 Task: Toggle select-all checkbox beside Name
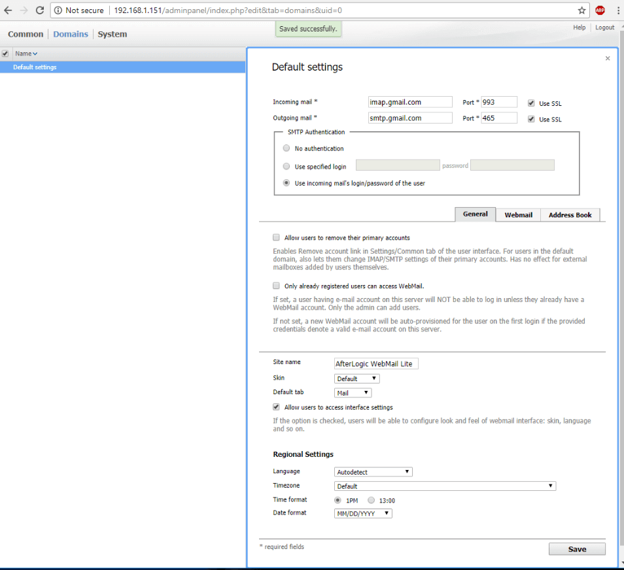tap(5, 54)
